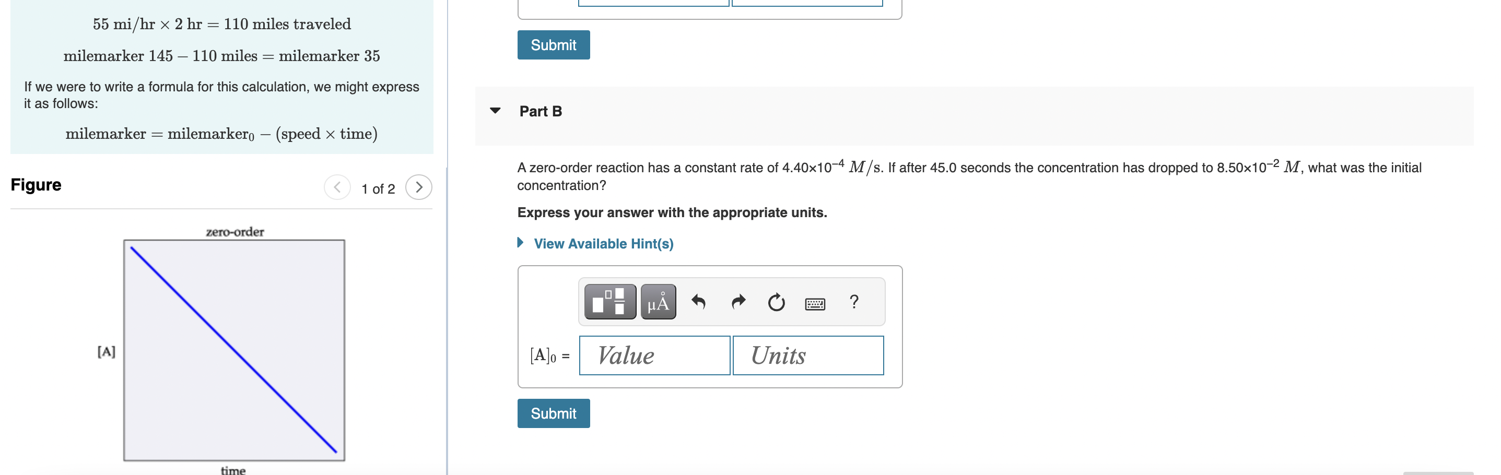Open the hint disclosure triangle
Viewport: 1501px width, 475px height.
tap(522, 243)
